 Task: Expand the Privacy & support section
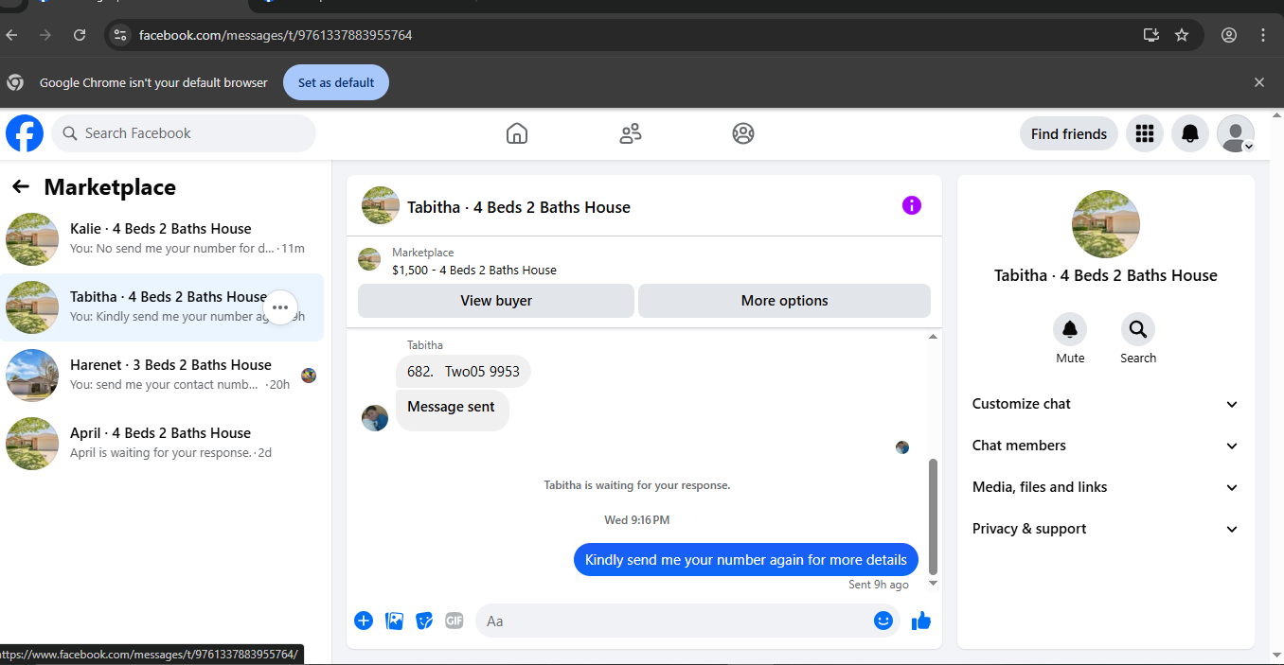[x=1106, y=529]
